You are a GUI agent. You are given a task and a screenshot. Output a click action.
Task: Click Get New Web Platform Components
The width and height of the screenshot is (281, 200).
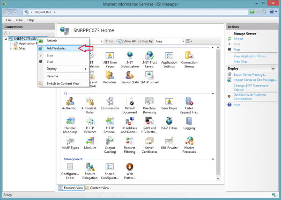[250, 97]
